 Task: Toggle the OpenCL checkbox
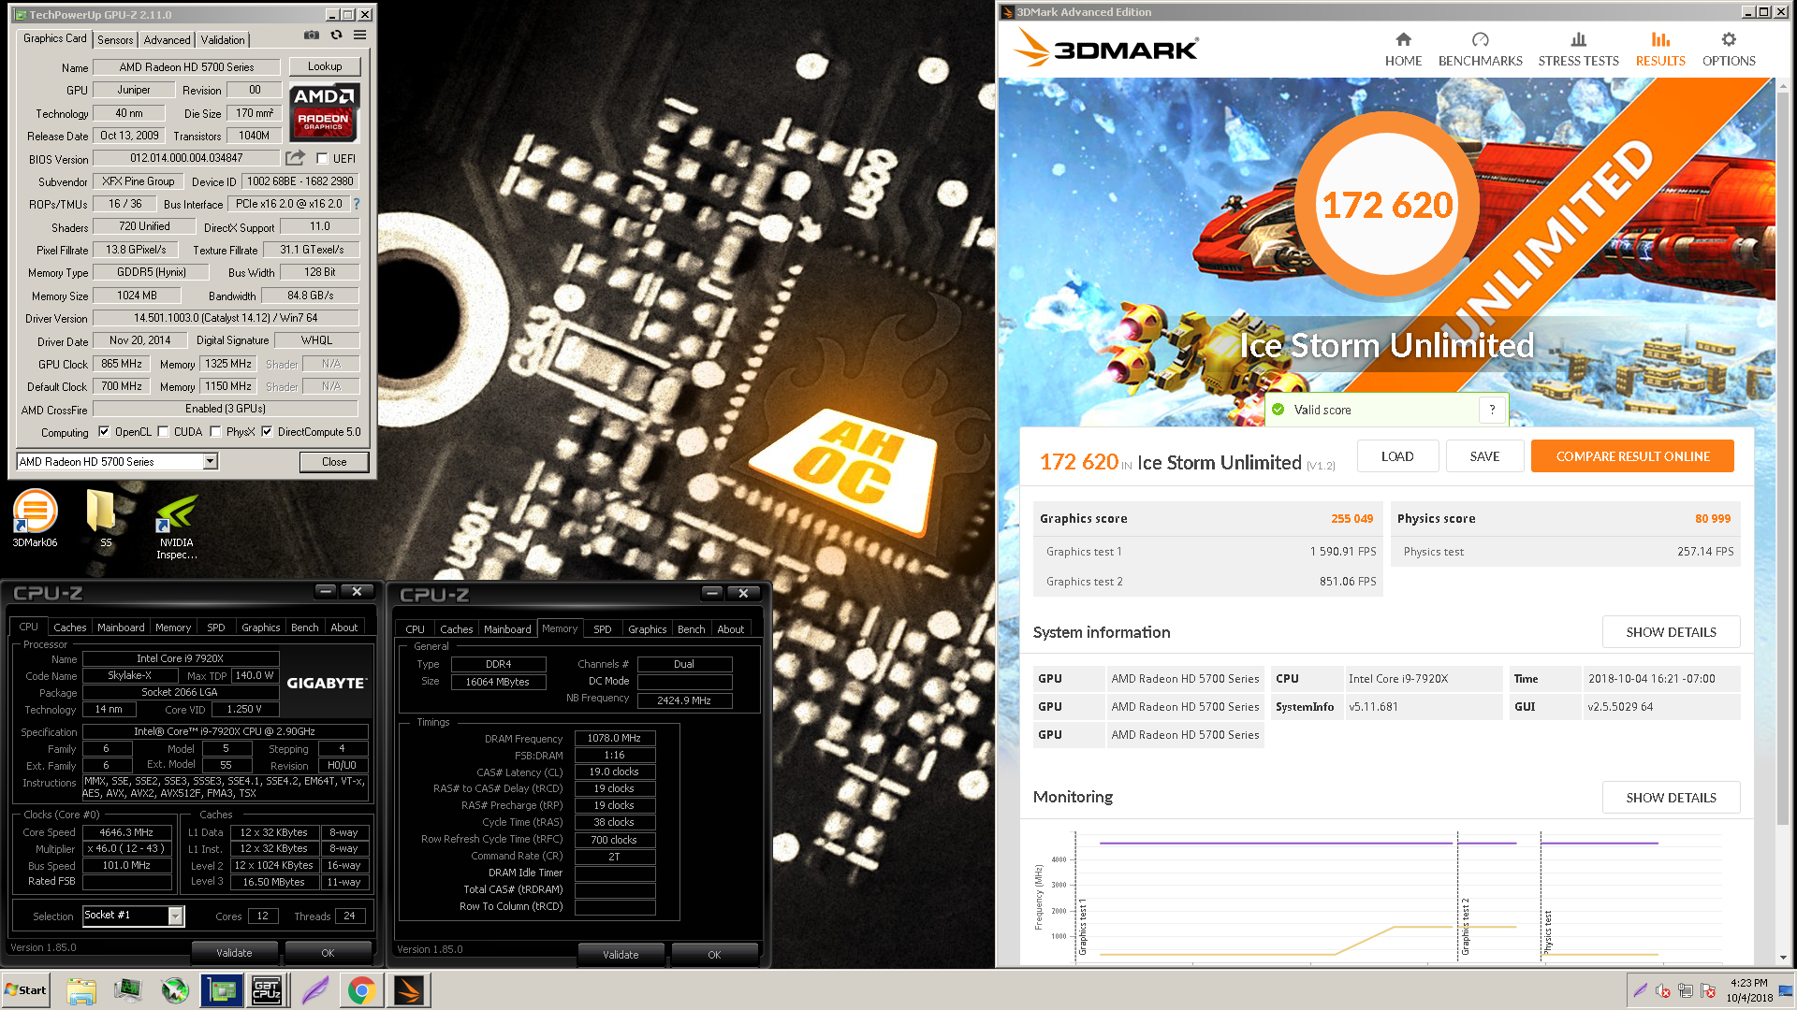click(x=104, y=432)
